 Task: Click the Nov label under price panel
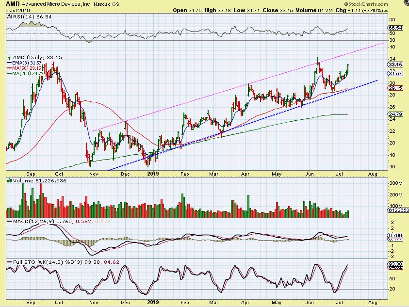[x=94, y=174]
